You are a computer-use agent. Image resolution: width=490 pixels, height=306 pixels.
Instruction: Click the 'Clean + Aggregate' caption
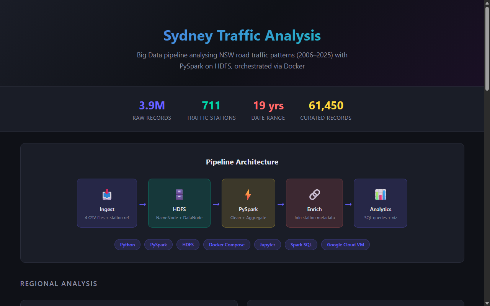tap(248, 218)
